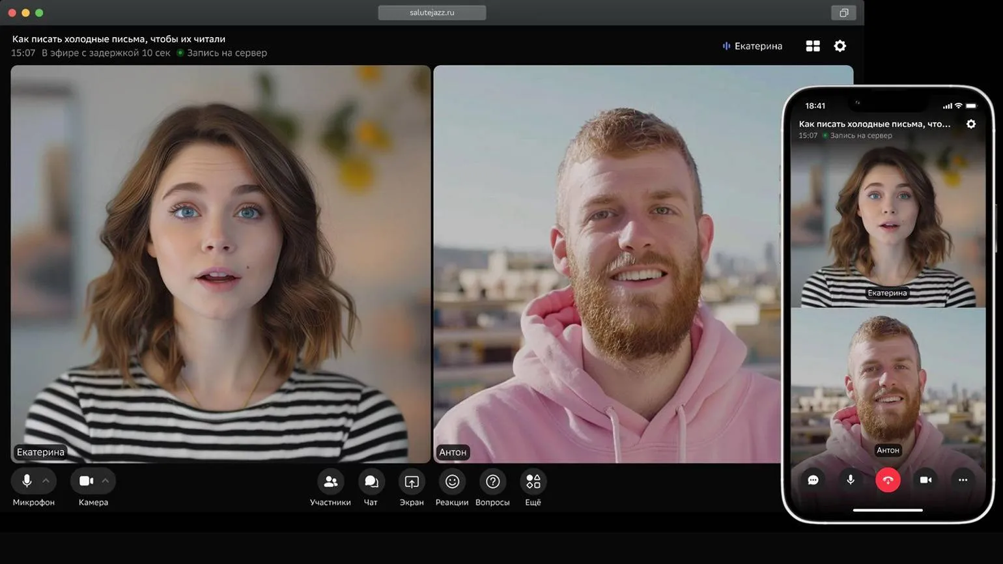Viewport: 1003px width, 564px height.
Task: Click the salutejazz.ru address bar
Action: pyautogui.click(x=432, y=12)
